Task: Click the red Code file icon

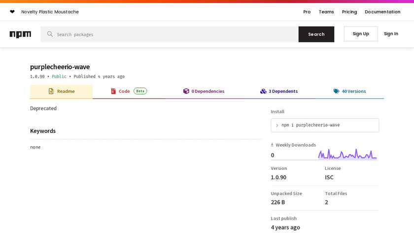Action: (x=113, y=91)
